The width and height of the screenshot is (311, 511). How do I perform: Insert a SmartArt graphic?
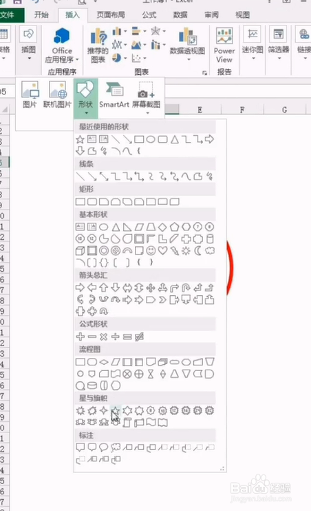coord(114,94)
